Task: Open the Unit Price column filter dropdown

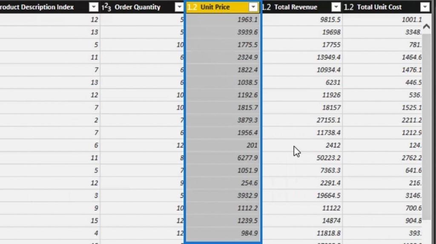Action: (x=253, y=7)
